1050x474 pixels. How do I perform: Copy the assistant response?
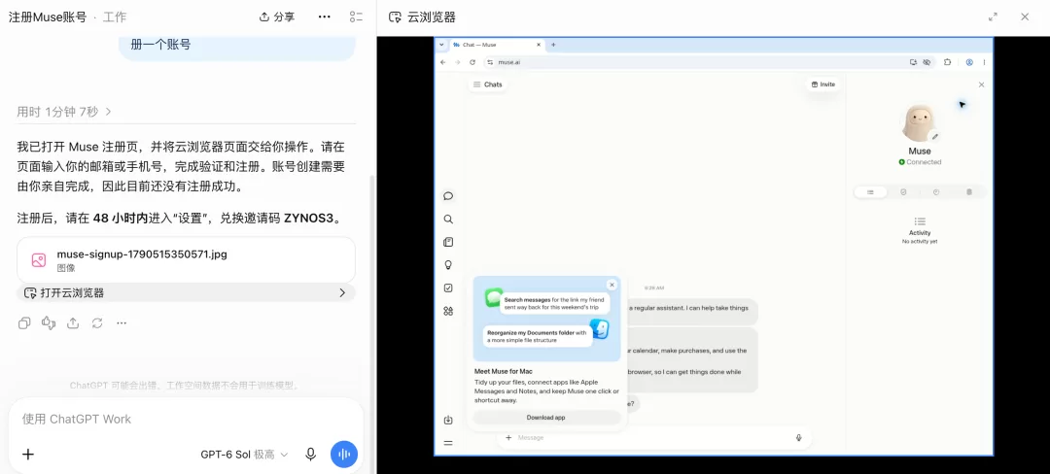coord(24,322)
